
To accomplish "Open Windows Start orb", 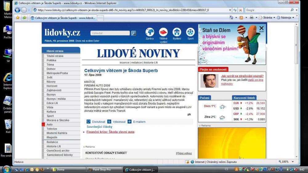I will pos(6,169).
